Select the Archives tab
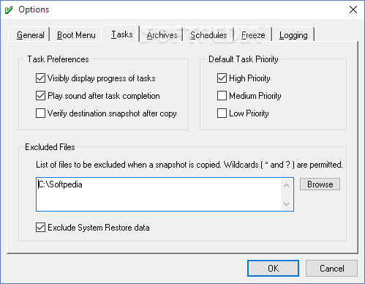 tap(162, 35)
